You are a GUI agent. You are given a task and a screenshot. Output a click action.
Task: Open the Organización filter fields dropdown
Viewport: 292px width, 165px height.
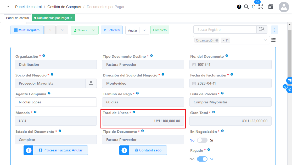[x=266, y=40]
